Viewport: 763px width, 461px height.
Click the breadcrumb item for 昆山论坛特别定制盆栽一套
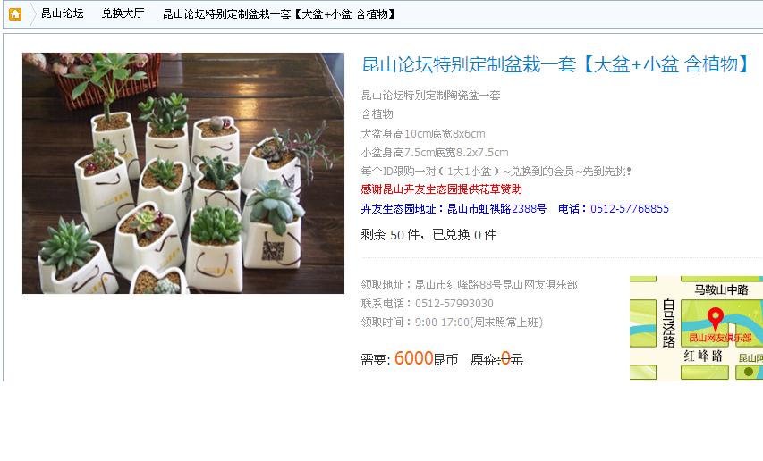pos(279,14)
